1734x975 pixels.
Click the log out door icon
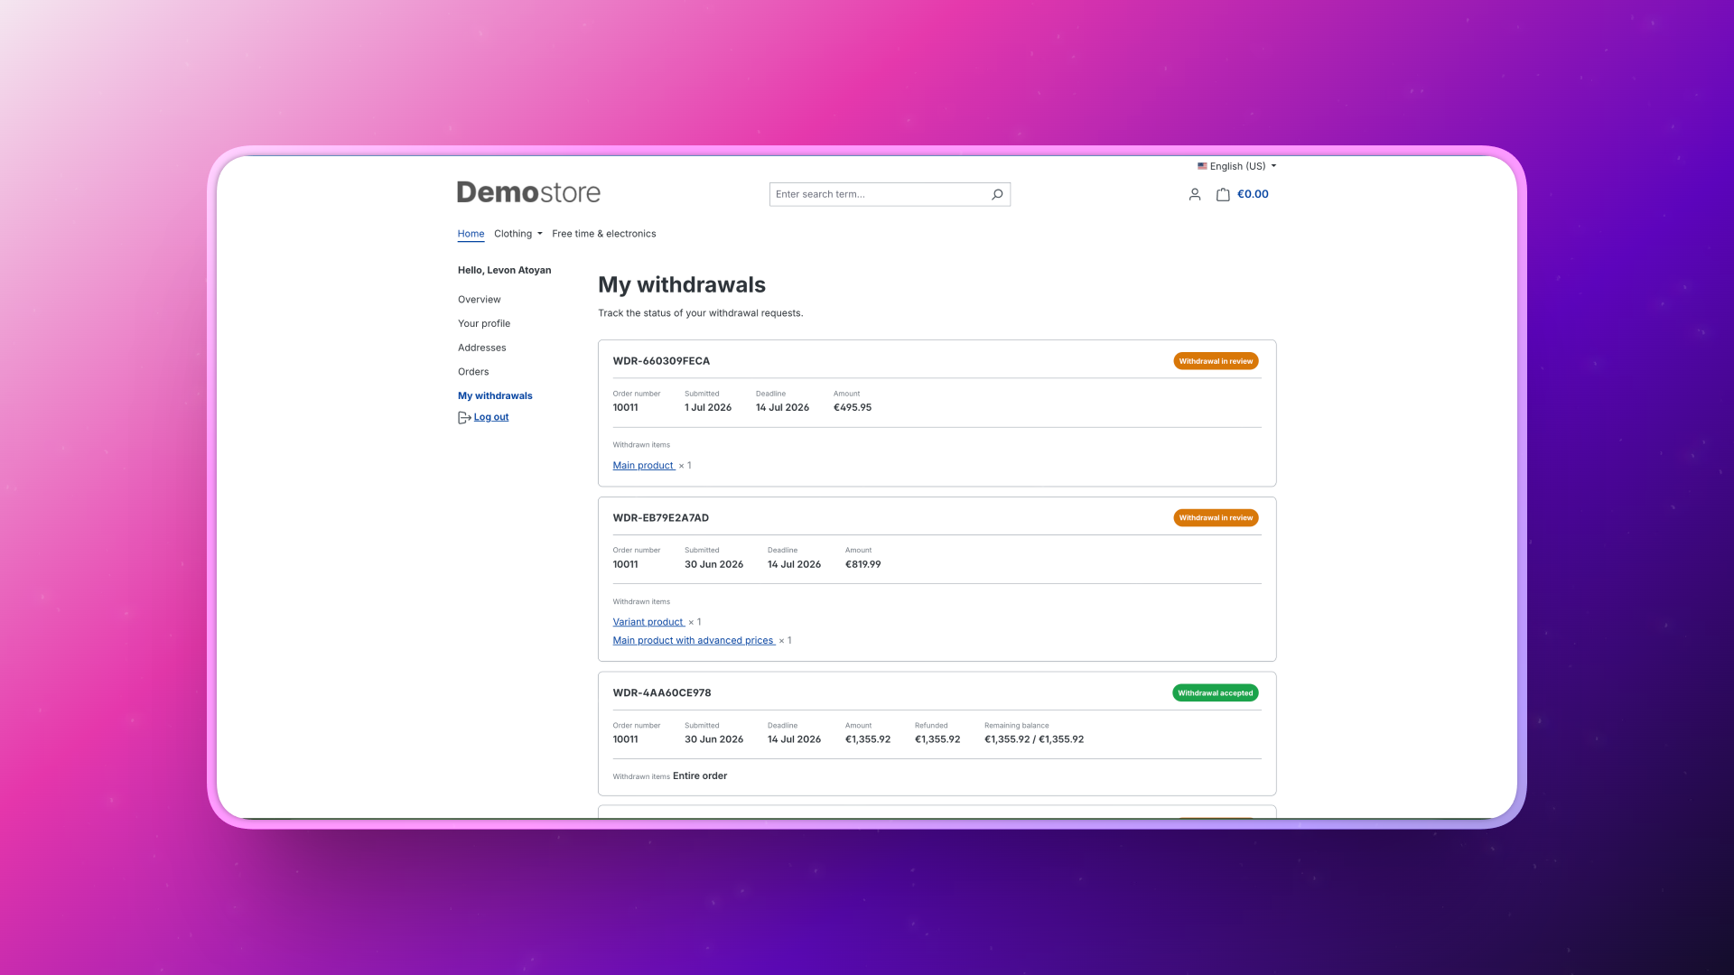pyautogui.click(x=464, y=417)
